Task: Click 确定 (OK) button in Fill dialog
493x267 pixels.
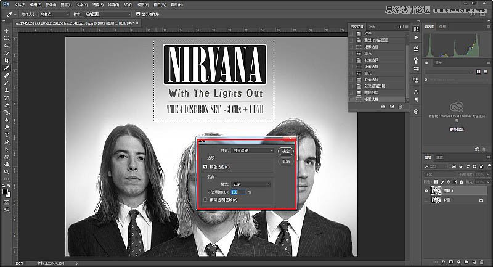Action: coord(285,150)
